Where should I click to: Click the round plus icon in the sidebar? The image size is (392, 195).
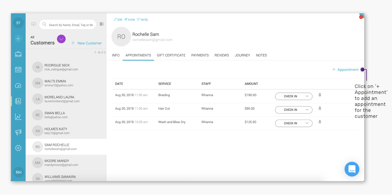[18, 39]
